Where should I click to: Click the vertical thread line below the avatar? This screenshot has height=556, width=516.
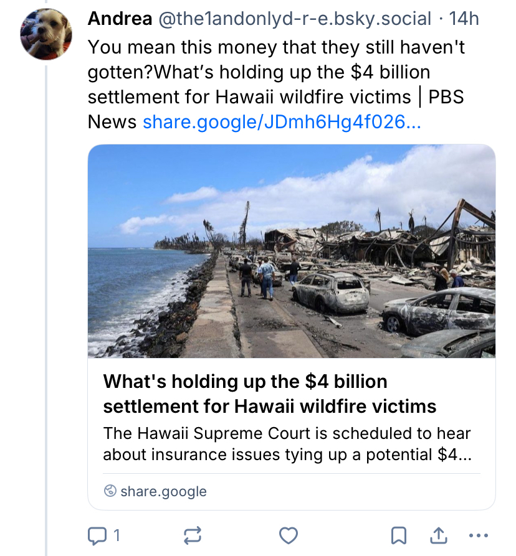[x=47, y=311]
